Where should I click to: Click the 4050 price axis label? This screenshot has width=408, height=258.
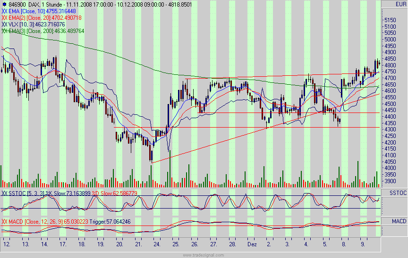(390, 162)
